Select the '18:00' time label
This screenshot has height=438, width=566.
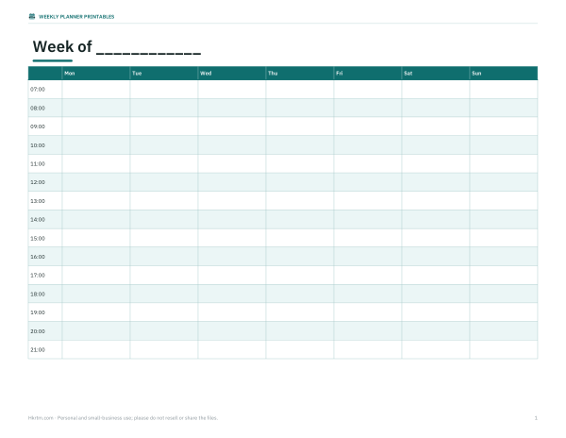[x=38, y=294]
